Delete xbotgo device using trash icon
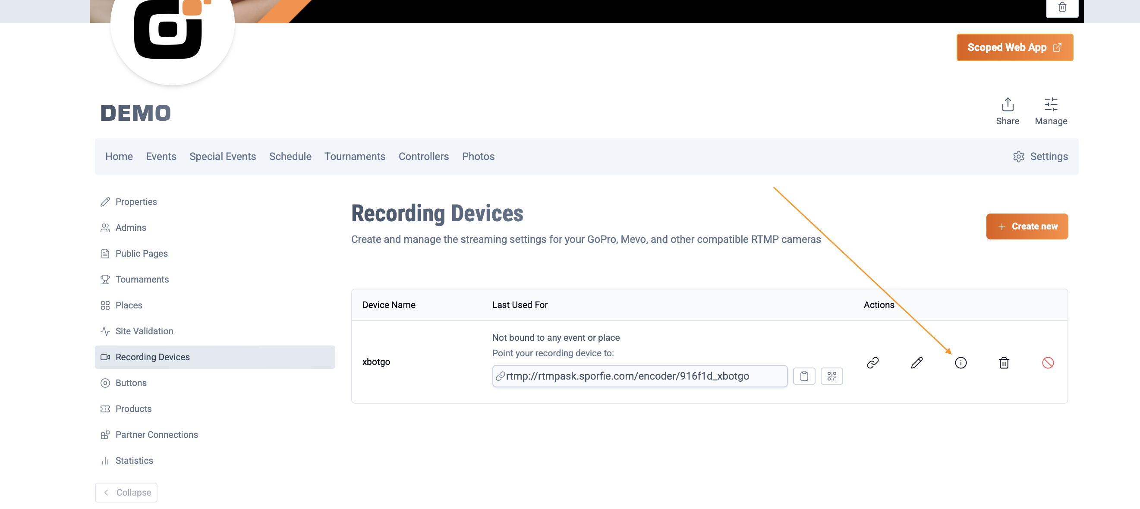Screen dimensions: 1140x509 1004,363
